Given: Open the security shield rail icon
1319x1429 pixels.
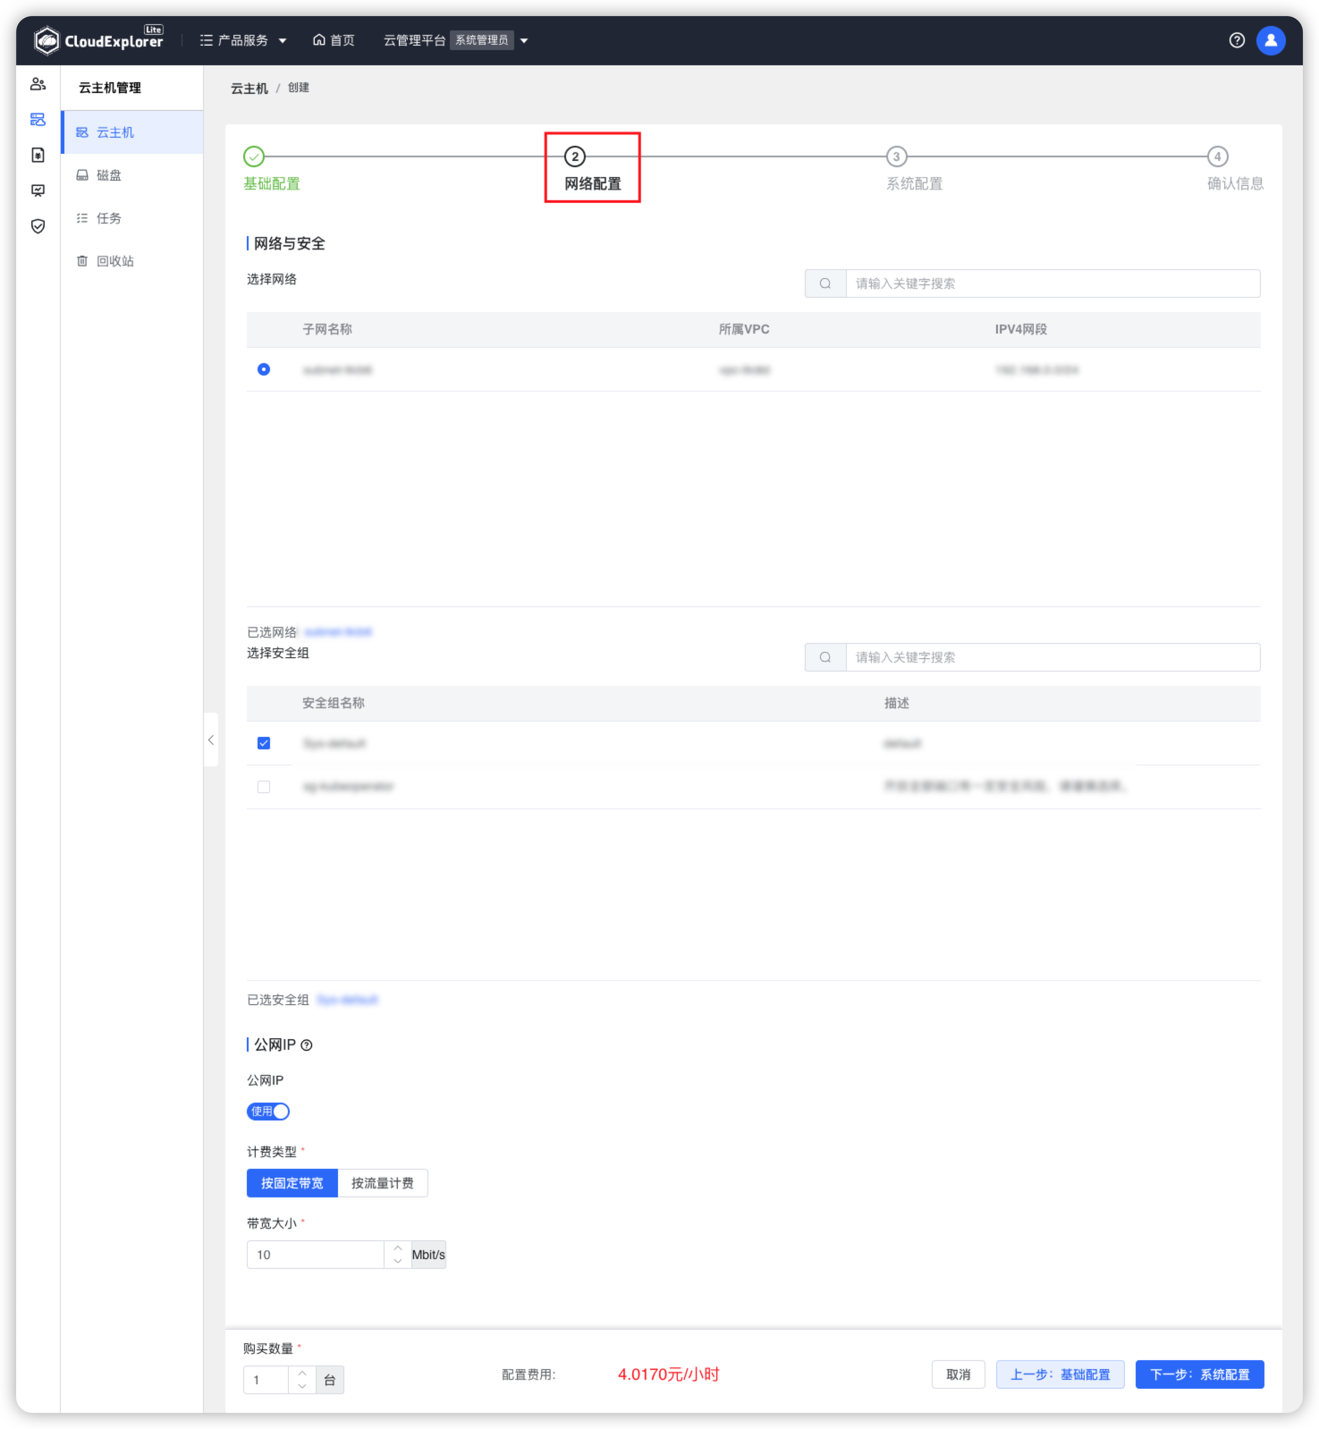Looking at the screenshot, I should point(38,226).
